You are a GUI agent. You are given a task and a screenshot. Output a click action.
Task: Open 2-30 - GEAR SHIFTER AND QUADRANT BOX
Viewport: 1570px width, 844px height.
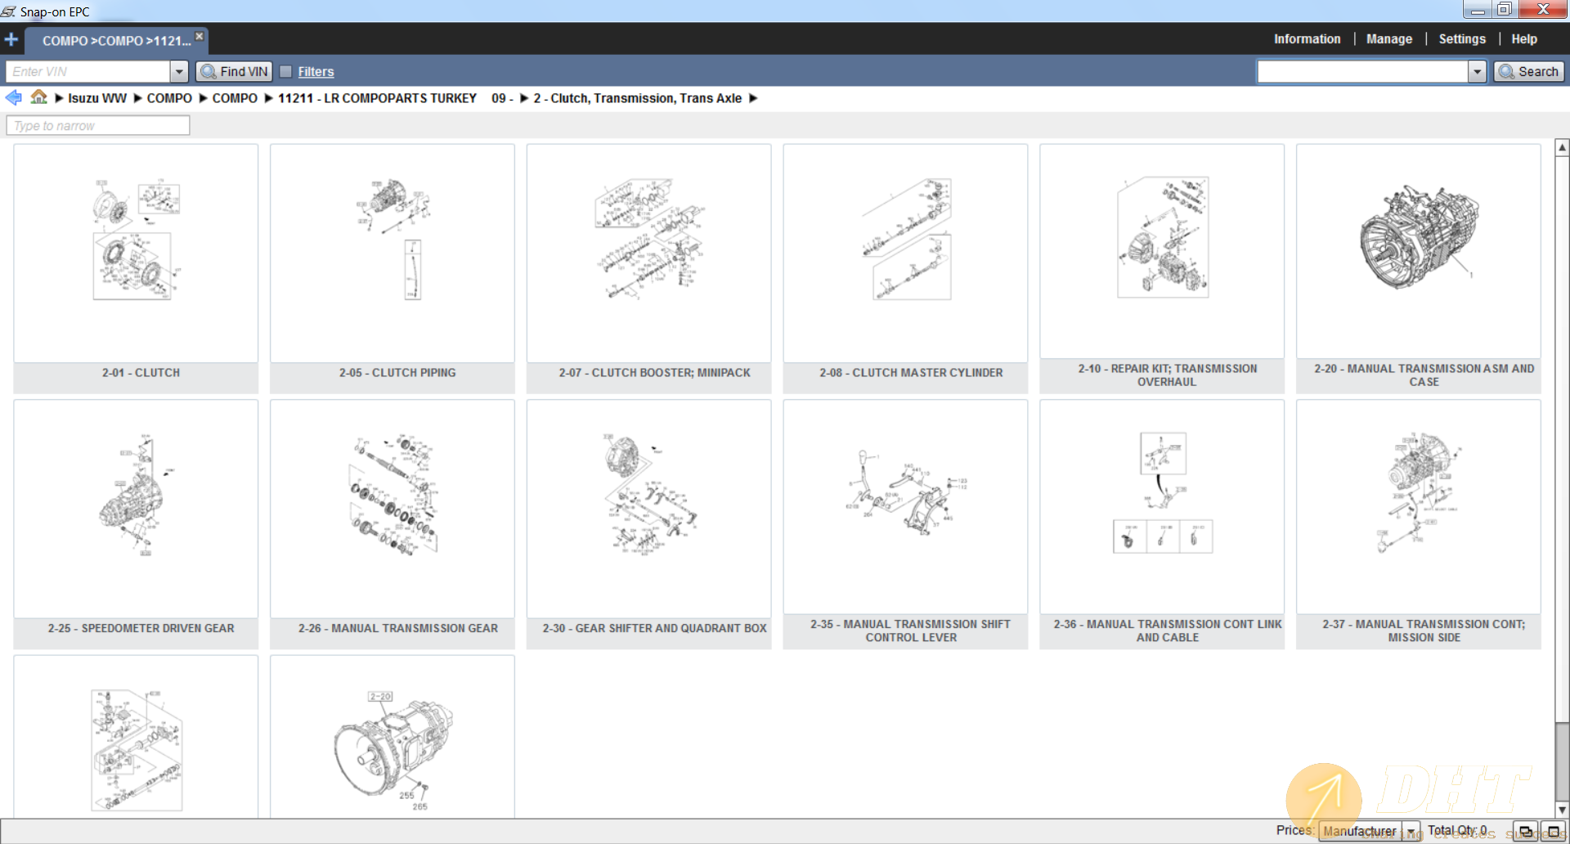[649, 509]
